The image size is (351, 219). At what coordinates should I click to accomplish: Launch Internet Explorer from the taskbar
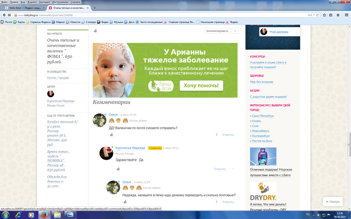pos(19,215)
